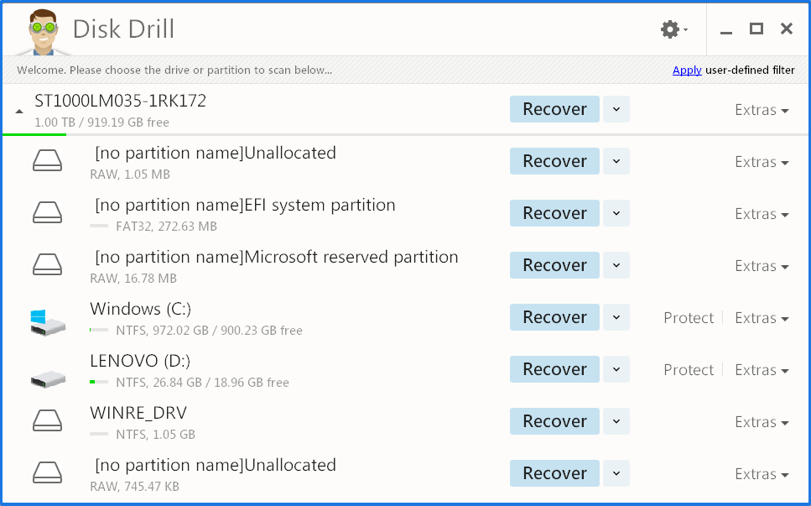The image size is (811, 506).
Task: Click the WINRE_DRV partition disk icon
Action: 47,421
